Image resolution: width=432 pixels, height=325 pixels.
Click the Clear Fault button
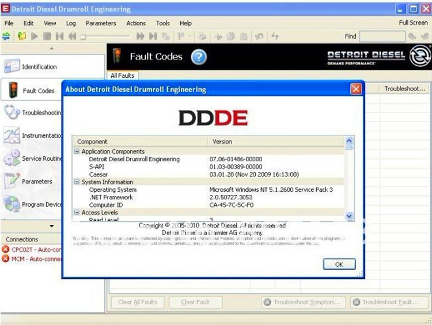click(195, 302)
